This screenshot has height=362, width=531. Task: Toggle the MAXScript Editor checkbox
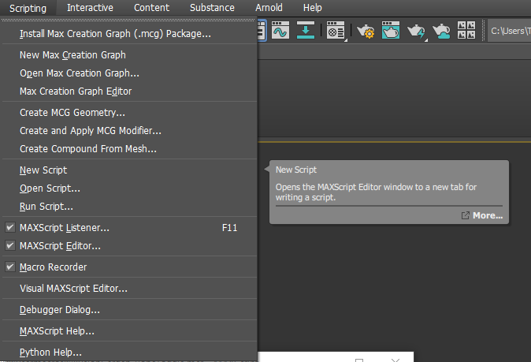point(10,246)
